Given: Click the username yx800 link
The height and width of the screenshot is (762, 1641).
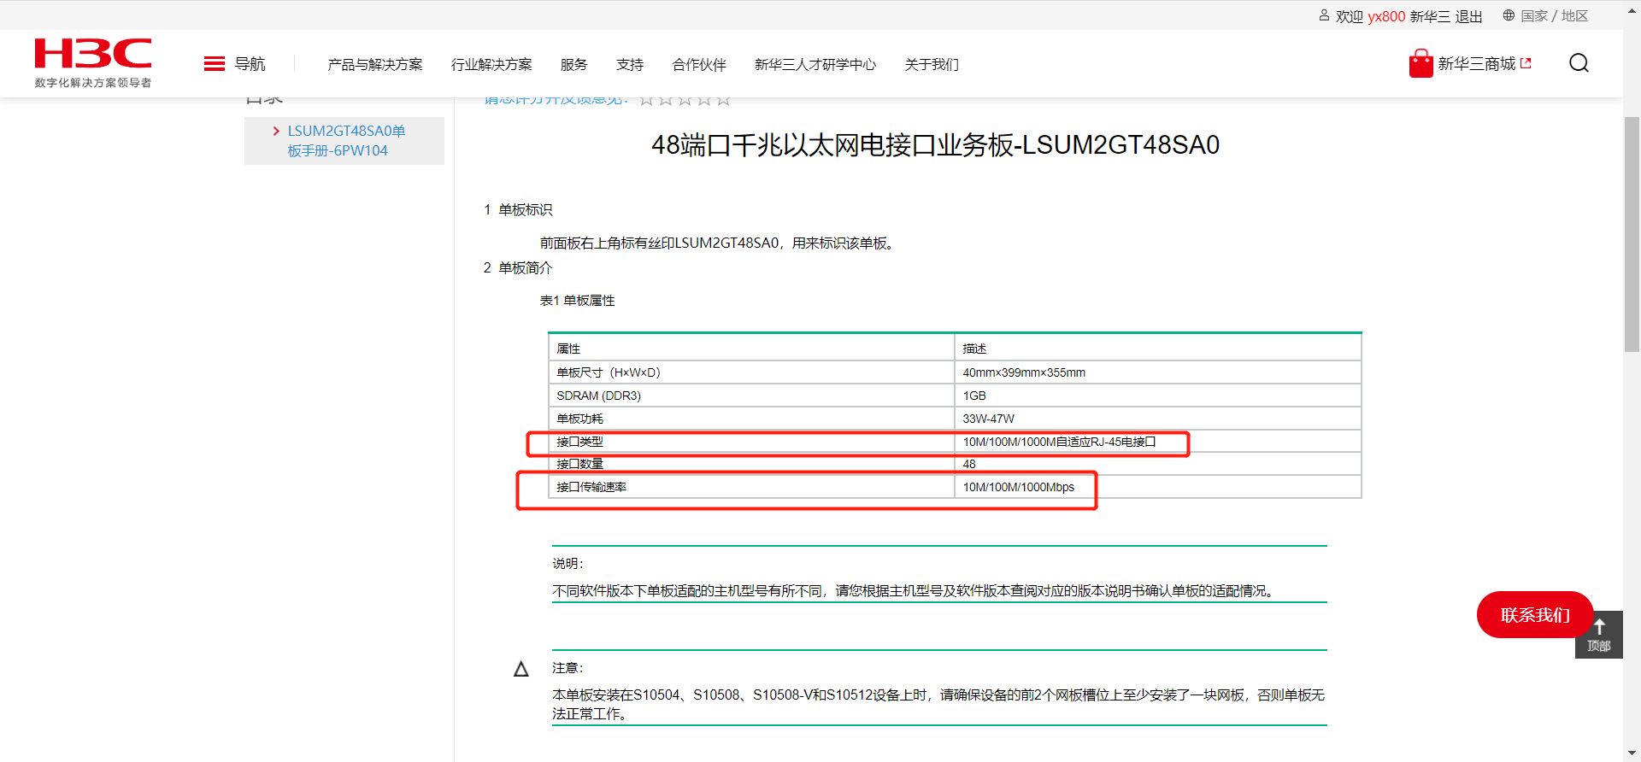Looking at the screenshot, I should 1386,16.
